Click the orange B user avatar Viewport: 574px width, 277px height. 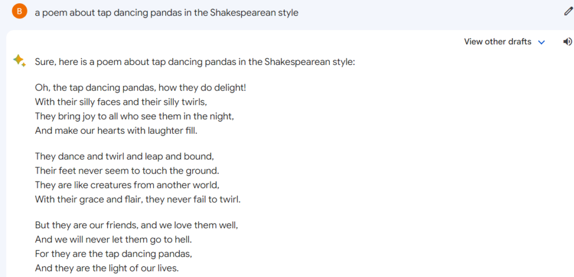20,11
